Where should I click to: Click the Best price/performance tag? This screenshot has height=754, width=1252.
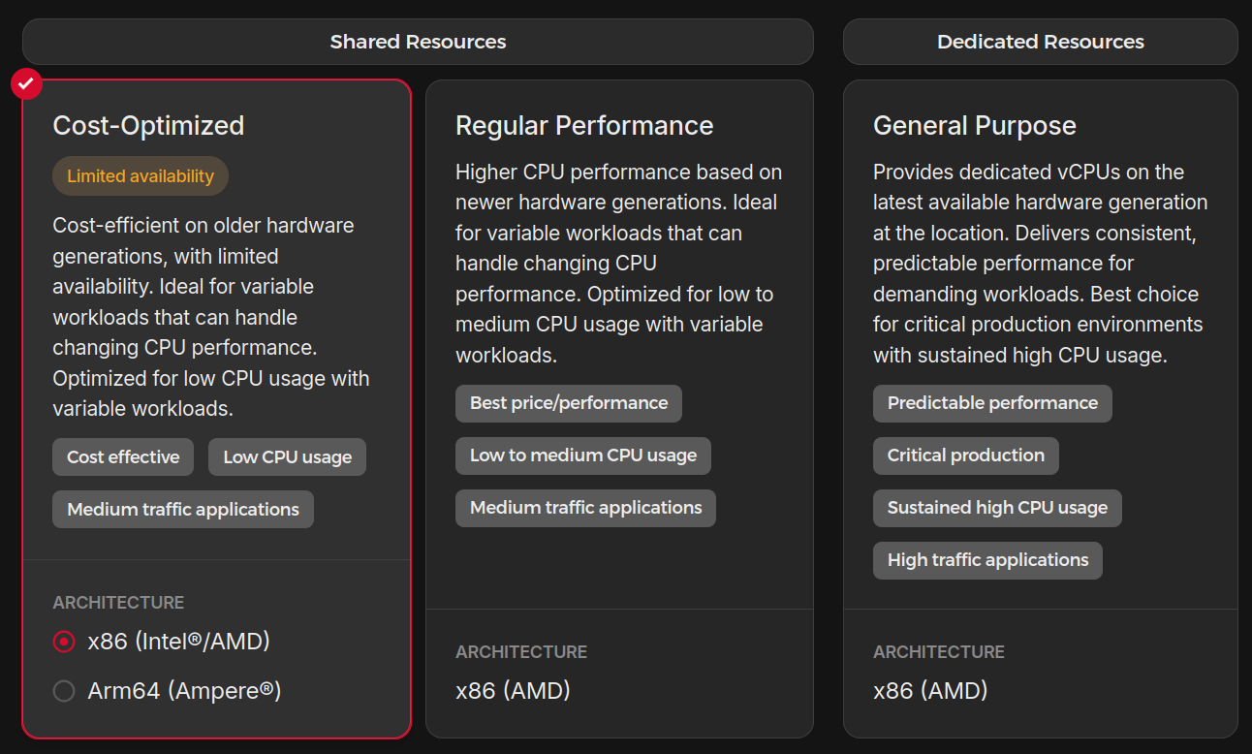click(x=569, y=403)
